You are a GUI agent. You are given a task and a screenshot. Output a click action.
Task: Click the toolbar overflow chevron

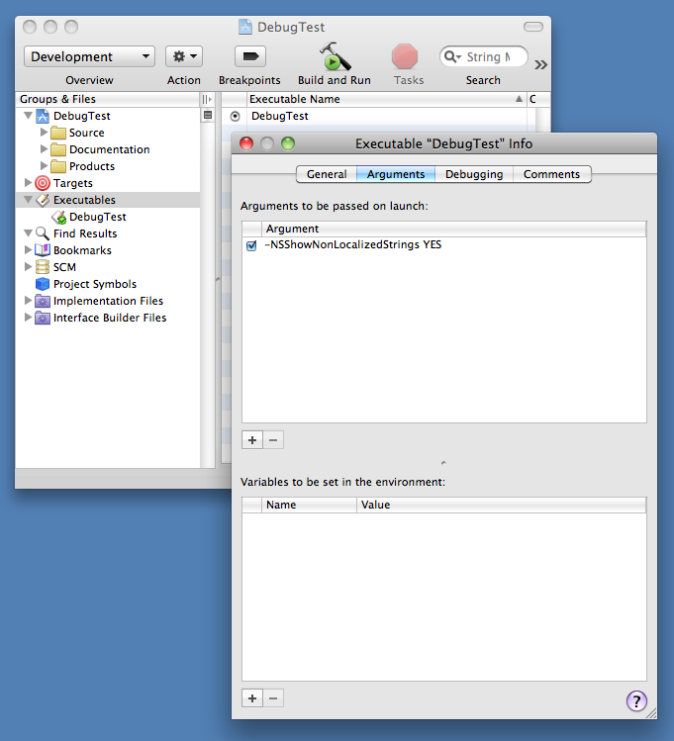(x=541, y=64)
